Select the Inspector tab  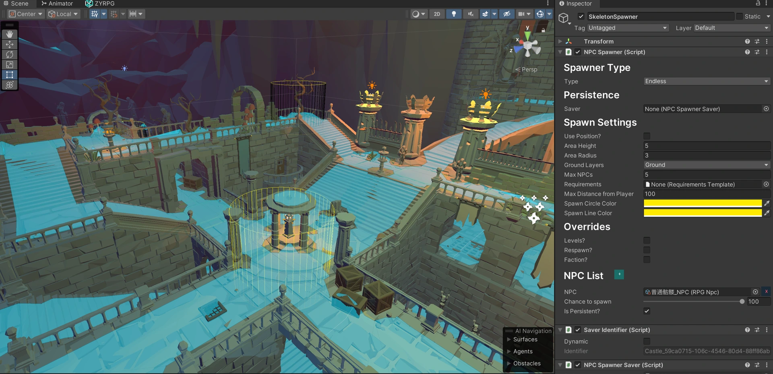(576, 4)
